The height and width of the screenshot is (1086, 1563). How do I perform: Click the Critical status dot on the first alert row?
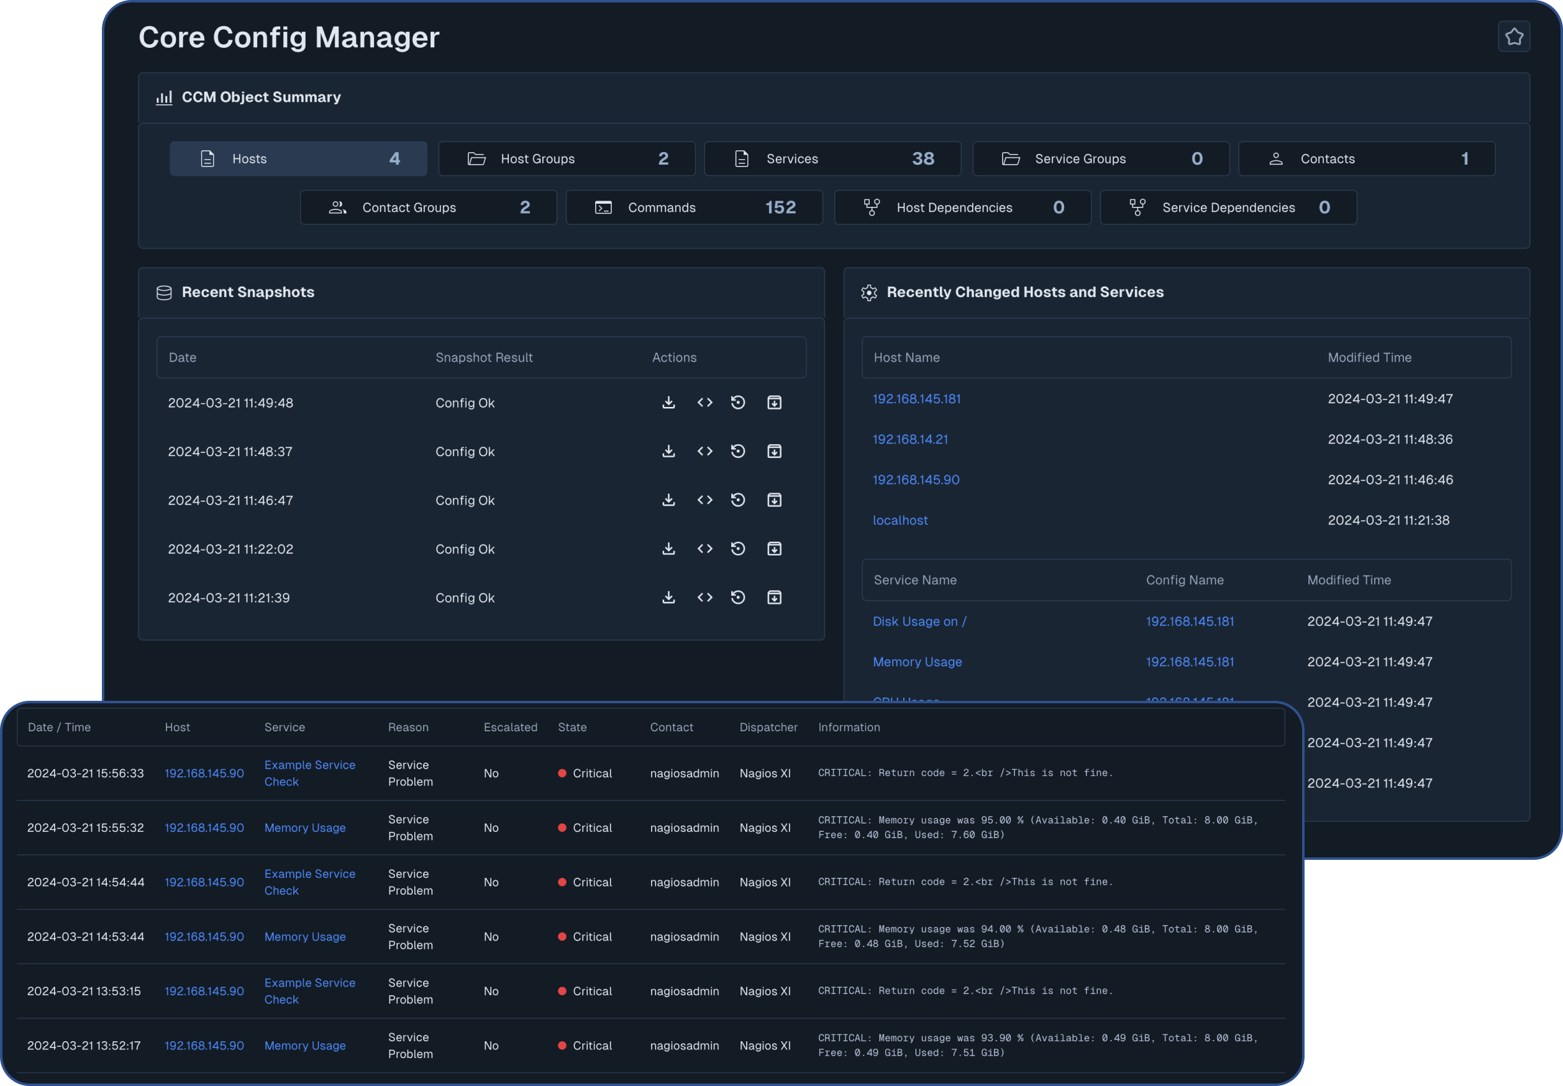tap(562, 773)
